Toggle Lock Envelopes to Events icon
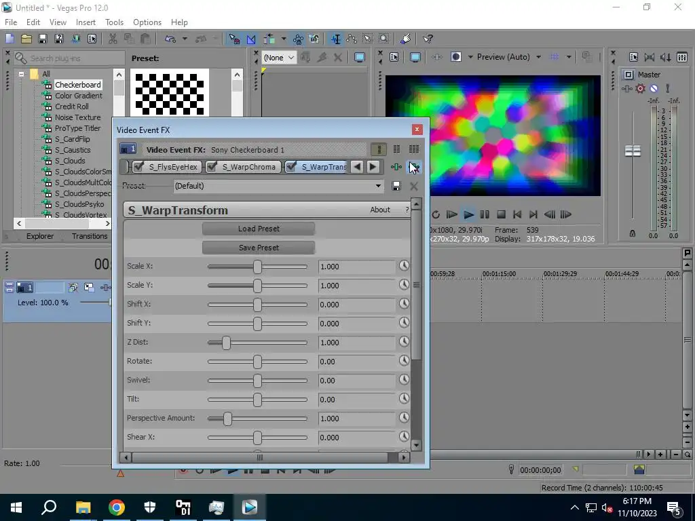The width and height of the screenshot is (695, 521). click(x=298, y=39)
